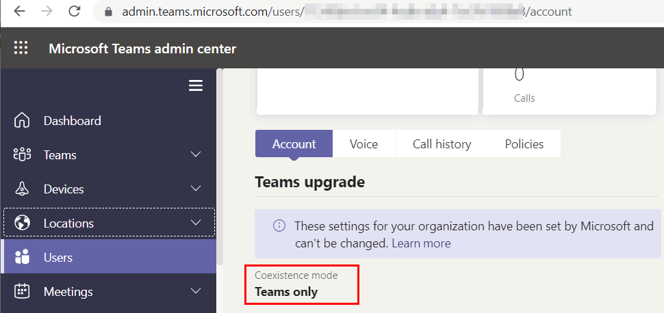Switch to the Voice tab
This screenshot has height=313, width=664.
click(363, 144)
